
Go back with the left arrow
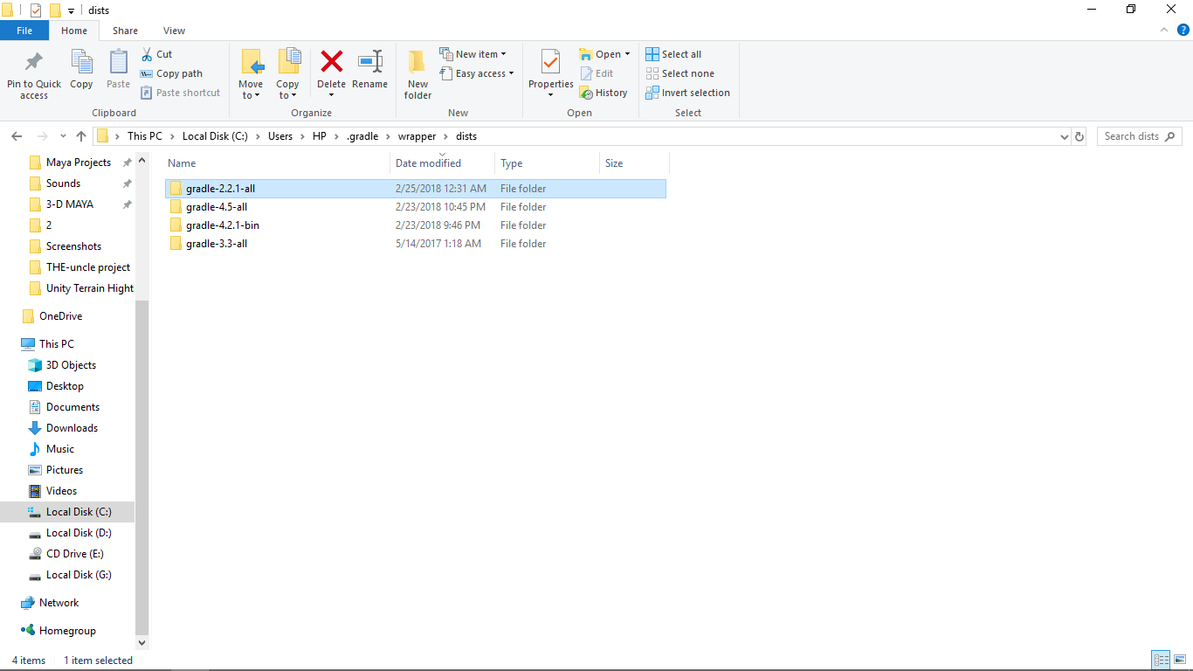17,136
